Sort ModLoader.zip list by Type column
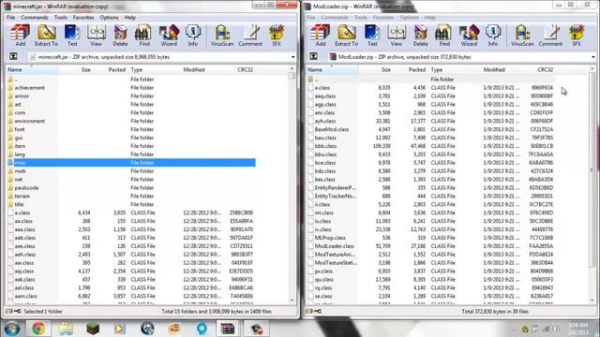The height and width of the screenshot is (337, 600). [455, 69]
